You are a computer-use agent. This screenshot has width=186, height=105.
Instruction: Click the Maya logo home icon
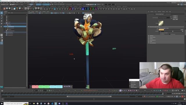1,87
